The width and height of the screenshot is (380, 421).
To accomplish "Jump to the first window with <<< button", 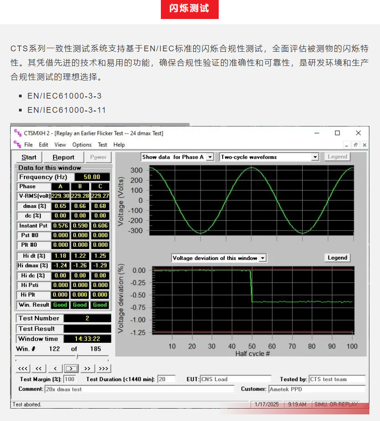I will [23, 368].
